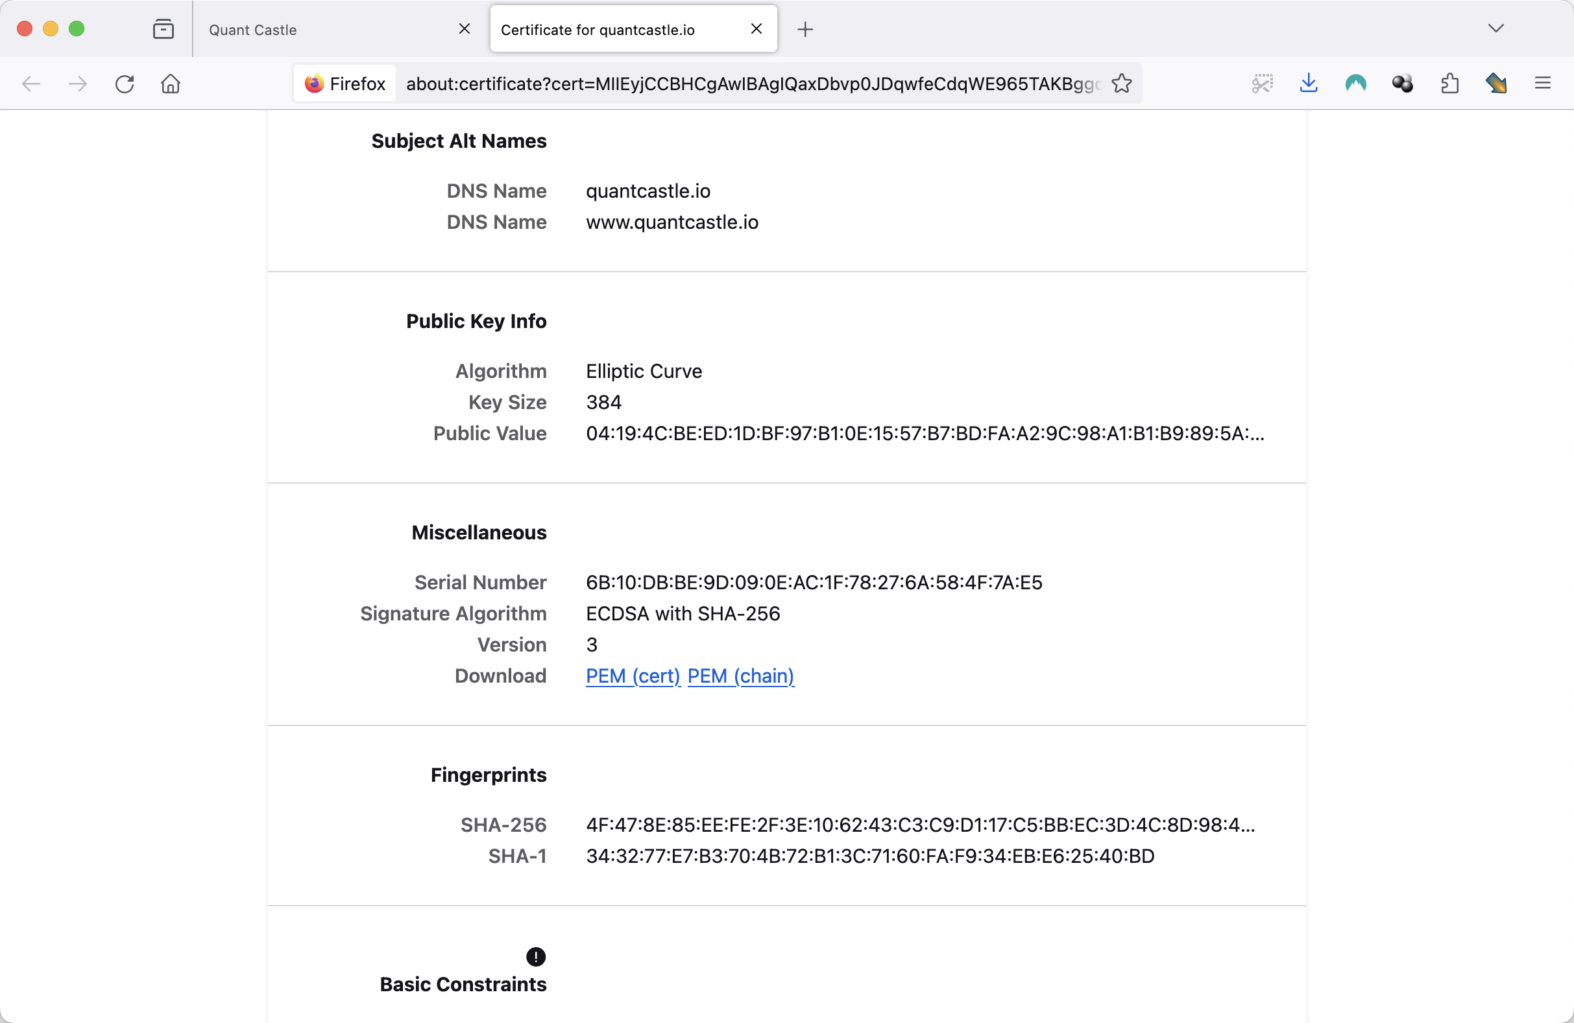Click the DNS name quantcastle.io value

[648, 191]
